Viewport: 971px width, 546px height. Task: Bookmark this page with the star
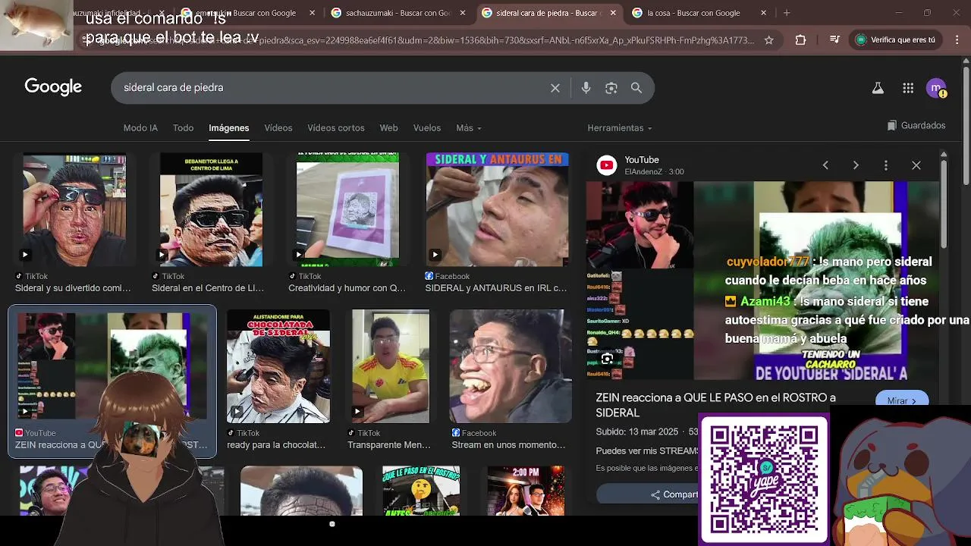(769, 40)
